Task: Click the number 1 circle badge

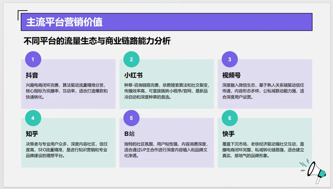Action: pyautogui.click(x=33, y=59)
